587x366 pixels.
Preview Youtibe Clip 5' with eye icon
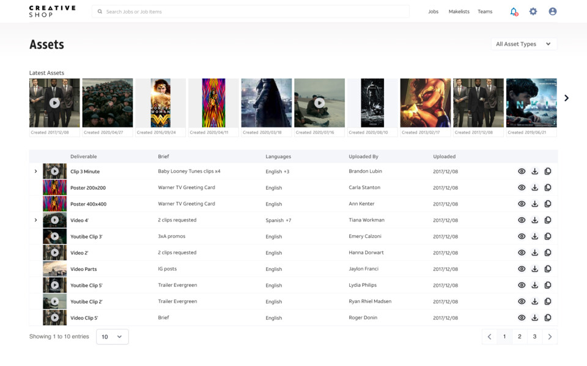[x=522, y=285]
